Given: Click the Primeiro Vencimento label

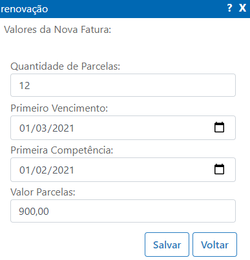Looking at the screenshot, I should coord(59,108).
